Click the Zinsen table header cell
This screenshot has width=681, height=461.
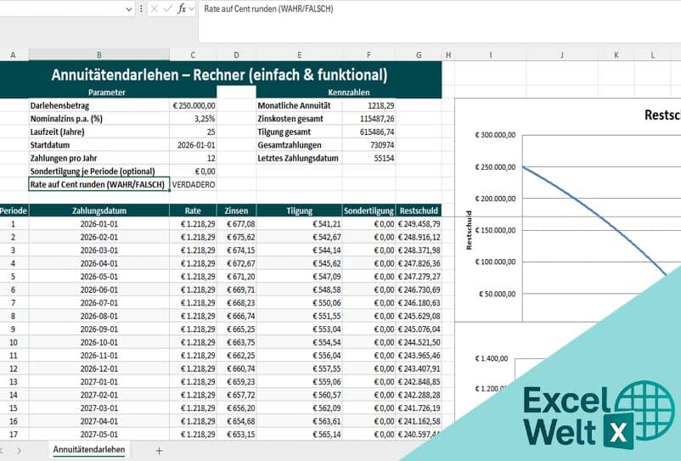pos(236,211)
